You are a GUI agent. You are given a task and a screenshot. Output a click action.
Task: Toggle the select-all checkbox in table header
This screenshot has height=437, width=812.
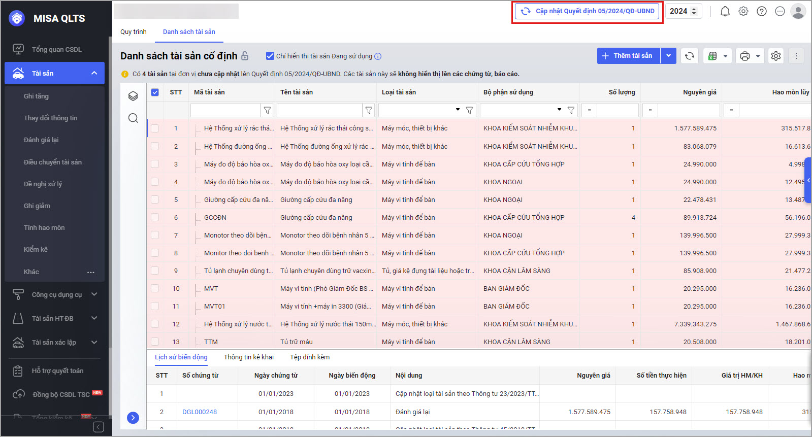[155, 92]
